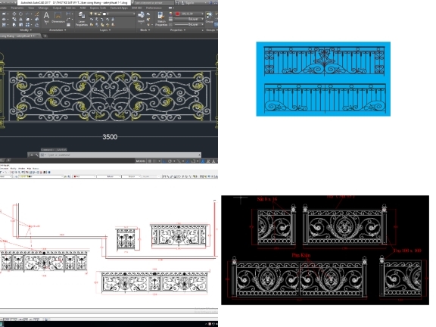Open the ByLayer lineweight dropdown
This screenshot has height=327, width=436.
pos(188,24)
